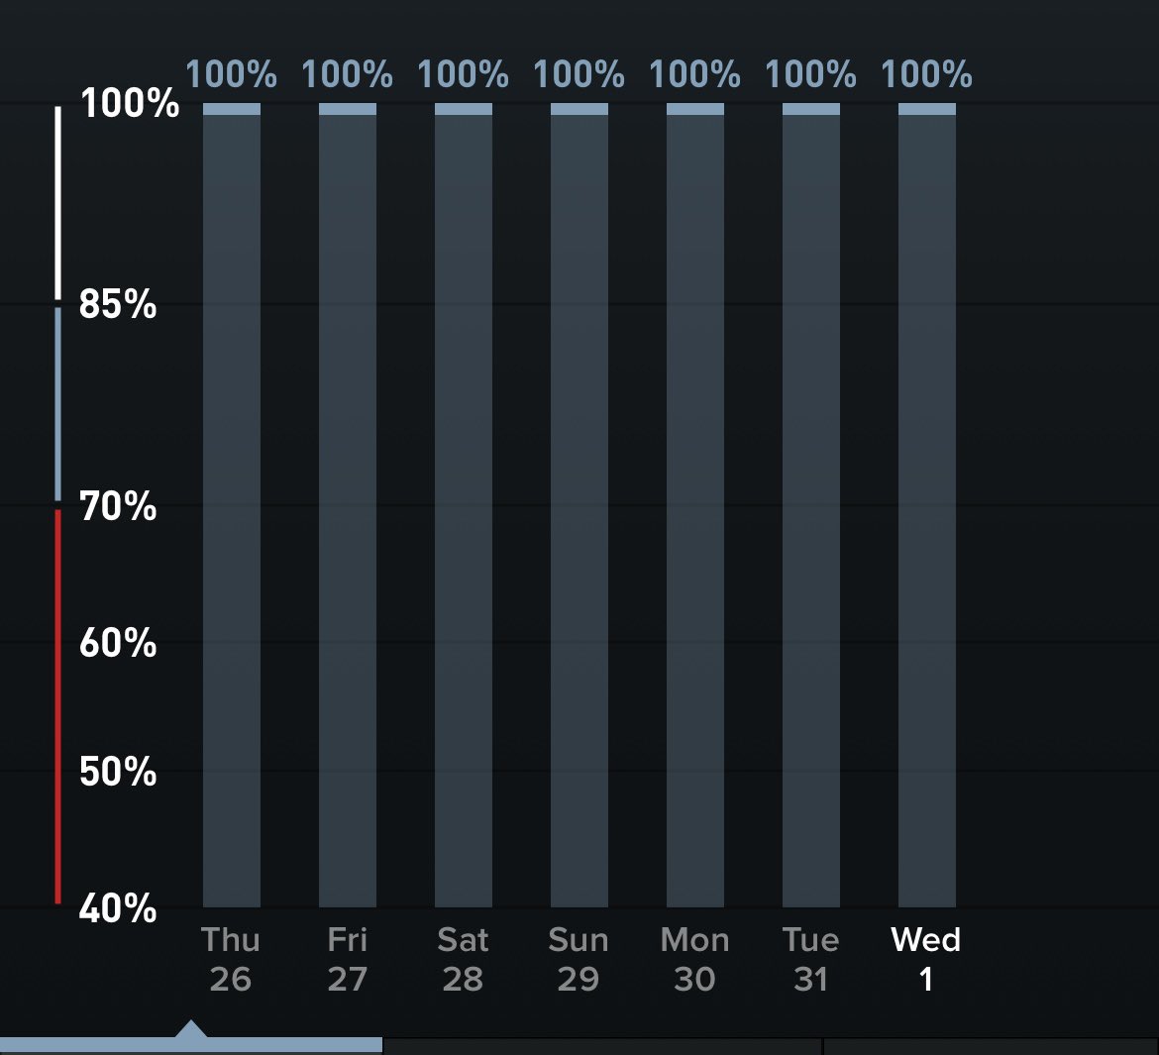Click the Thu 26 date label
This screenshot has height=1055, width=1159.
[x=231, y=959]
